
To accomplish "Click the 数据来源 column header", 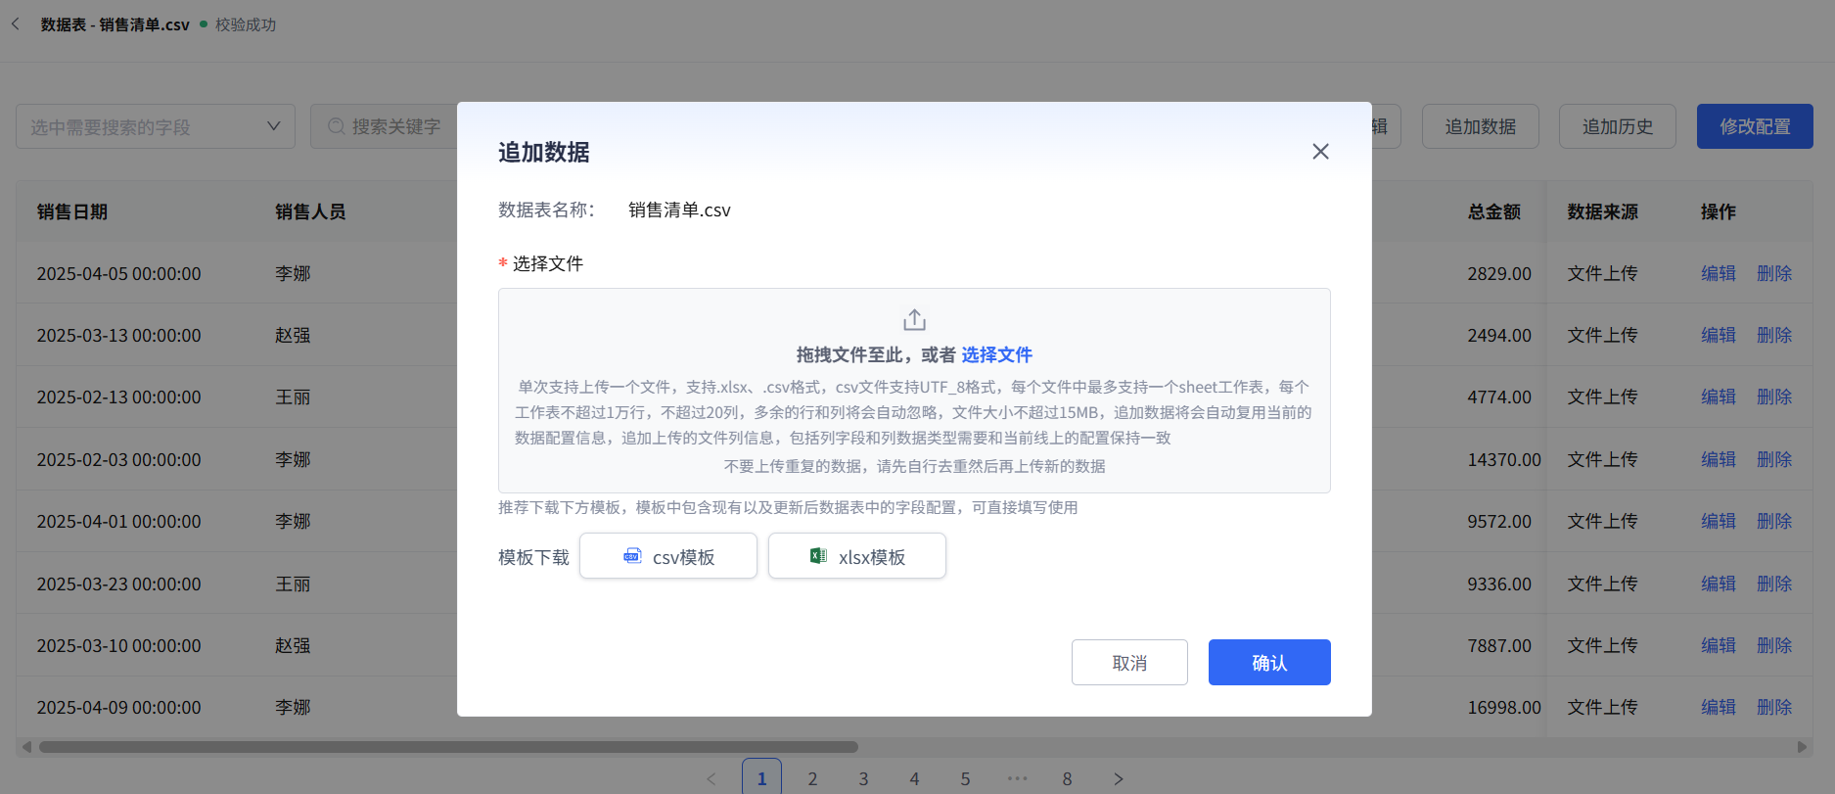I will pyautogui.click(x=1603, y=211).
